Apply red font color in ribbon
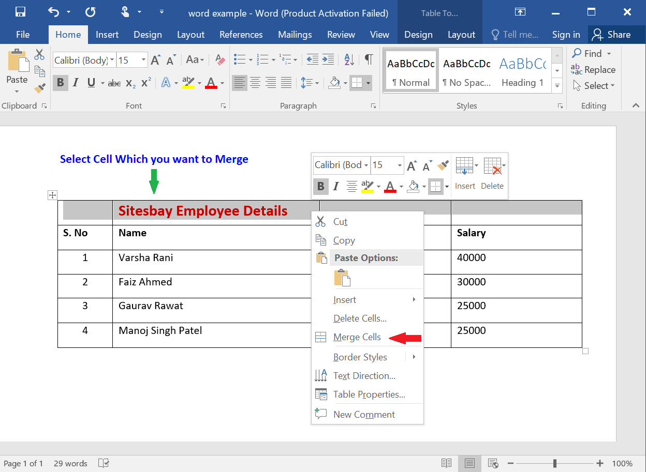This screenshot has width=646, height=472. 211,83
